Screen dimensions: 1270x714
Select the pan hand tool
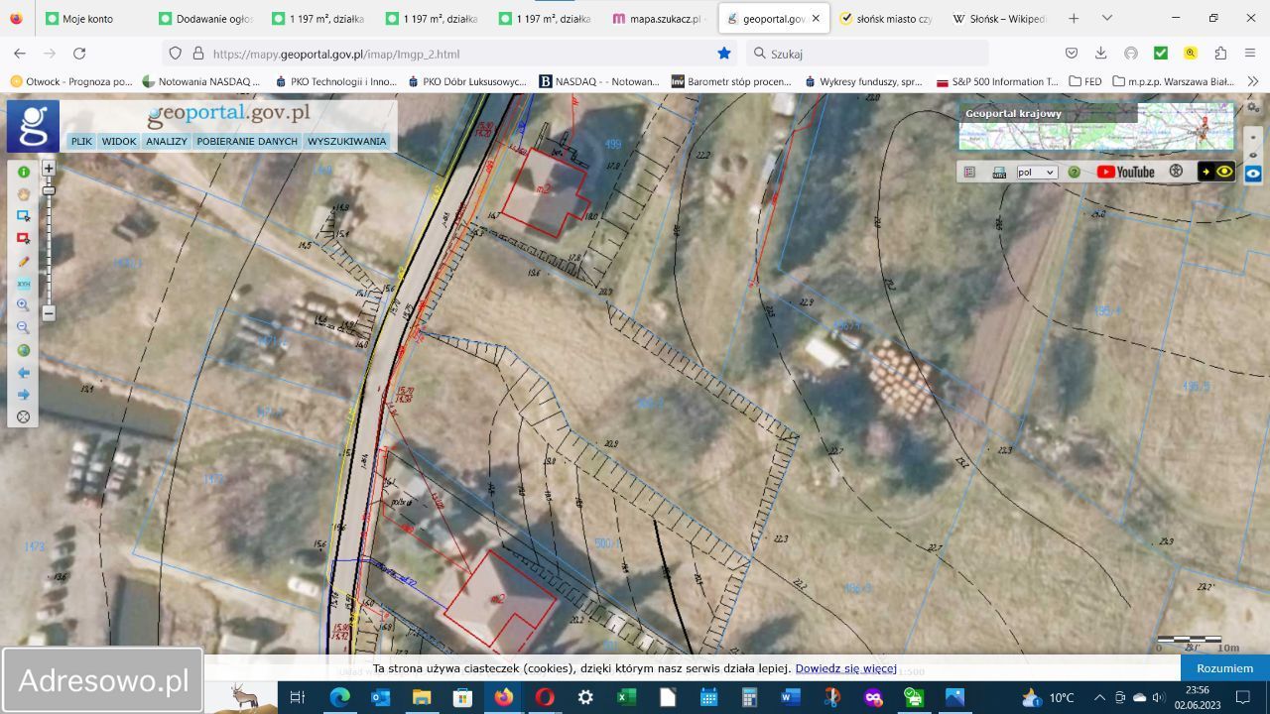(24, 194)
